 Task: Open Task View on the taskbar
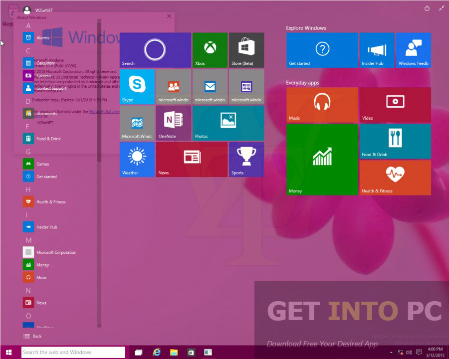[139, 352]
